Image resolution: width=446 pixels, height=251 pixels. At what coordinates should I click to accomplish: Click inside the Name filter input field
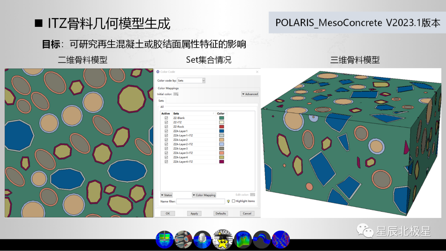coord(201,201)
